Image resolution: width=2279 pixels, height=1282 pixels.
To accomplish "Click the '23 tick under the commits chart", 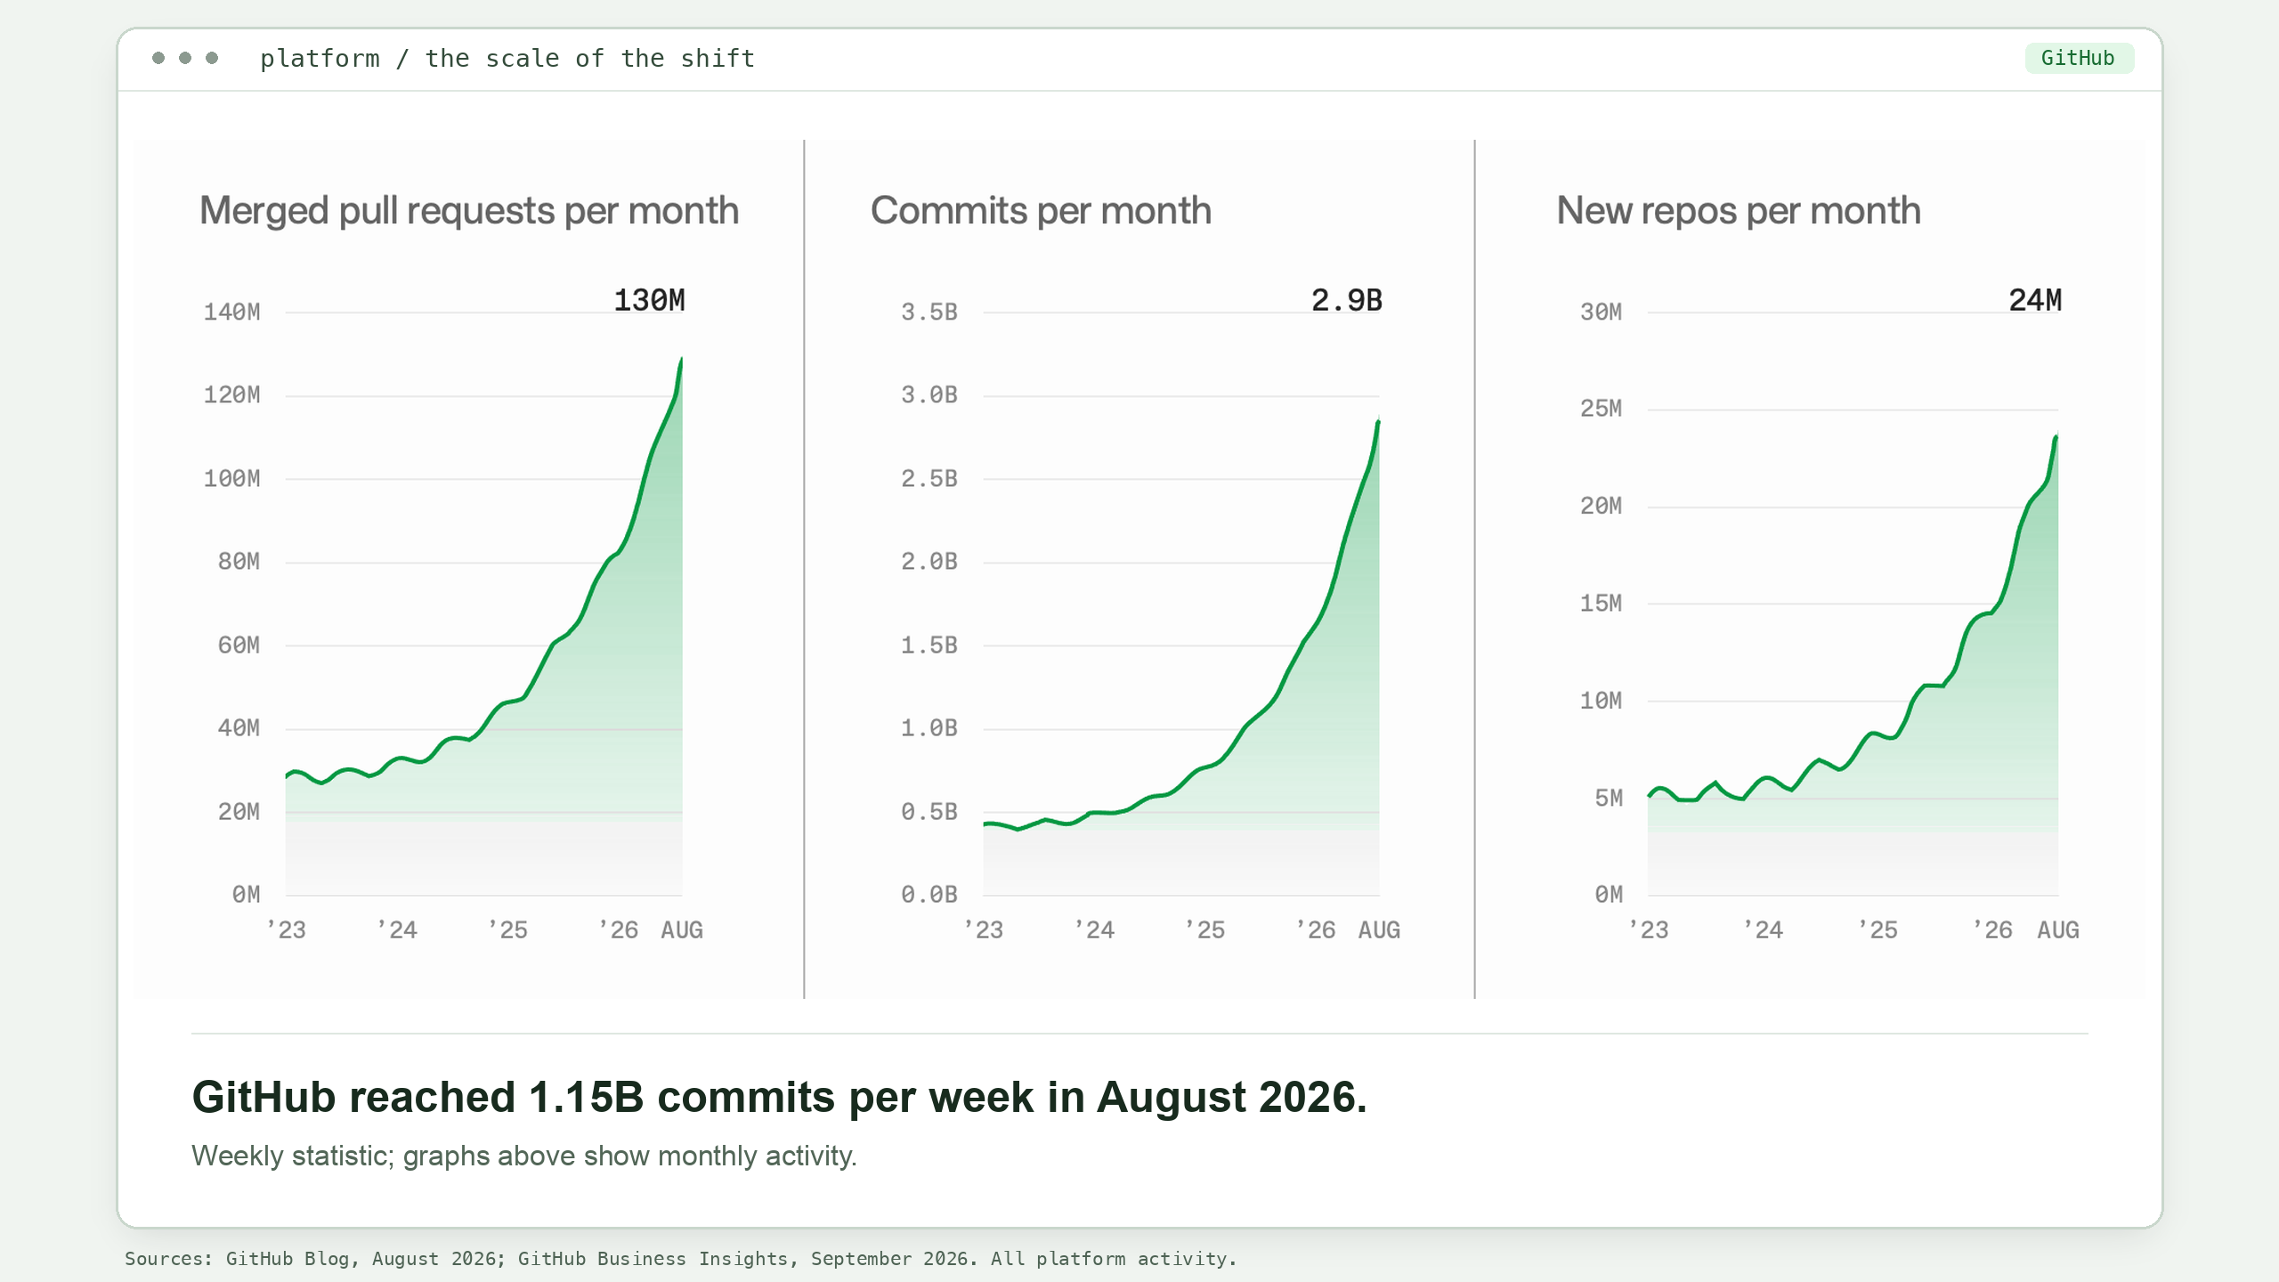I will click(983, 930).
